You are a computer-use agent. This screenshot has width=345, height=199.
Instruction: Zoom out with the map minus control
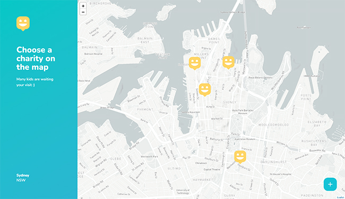pos(83,12)
